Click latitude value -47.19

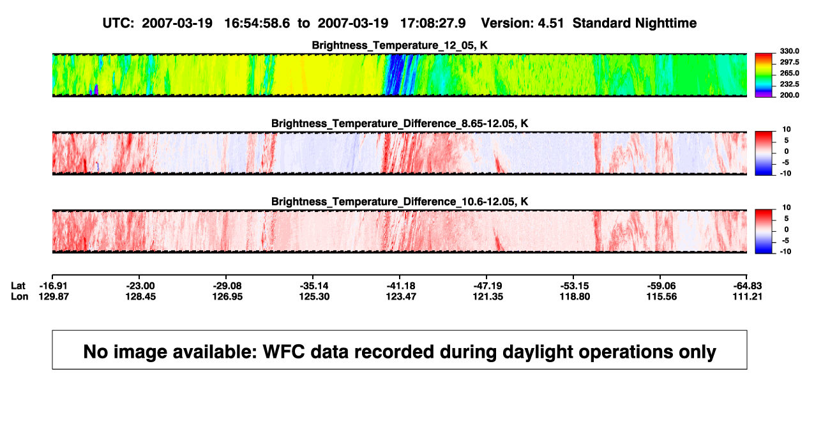[x=487, y=285]
